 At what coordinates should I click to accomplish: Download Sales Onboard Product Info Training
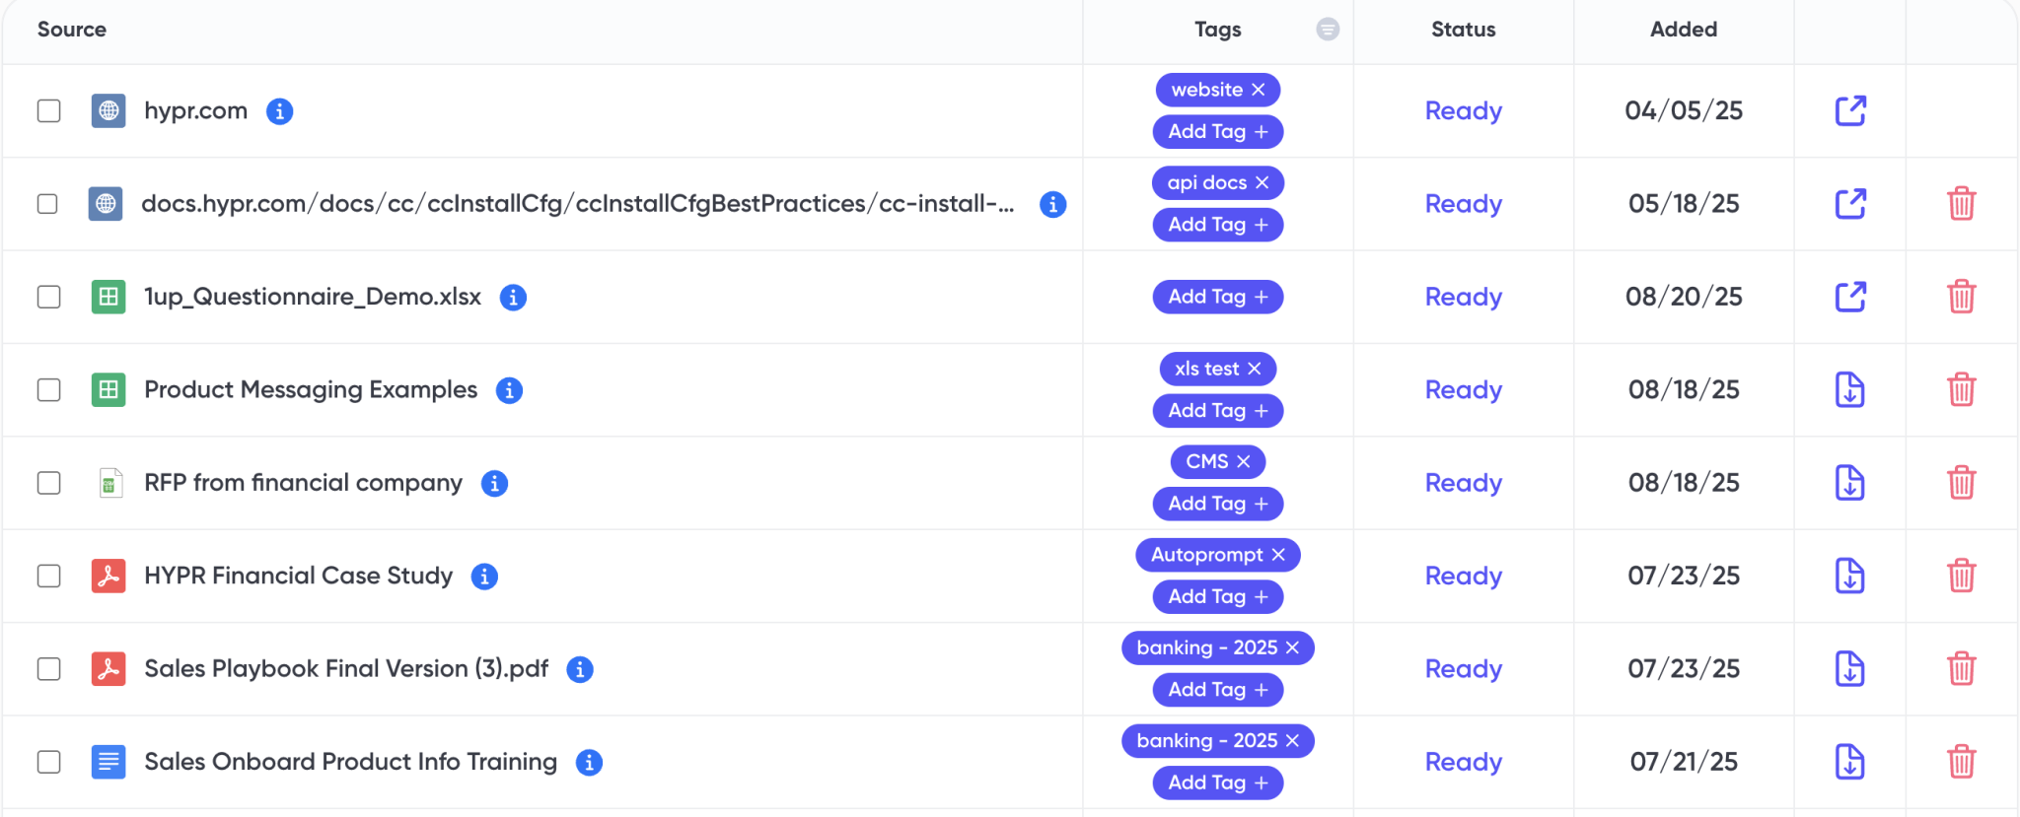coord(1850,762)
